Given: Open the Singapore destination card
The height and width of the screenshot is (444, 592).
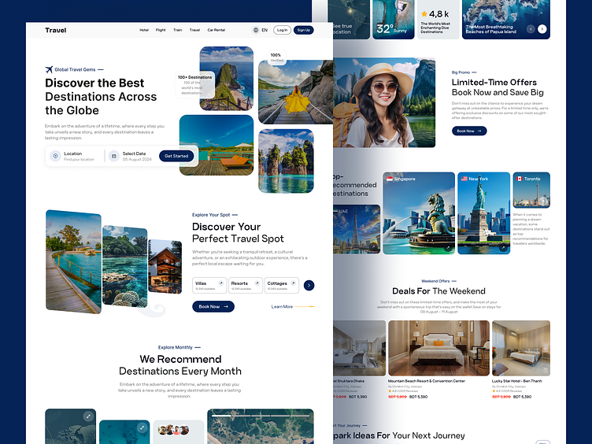Looking at the screenshot, I should tap(419, 213).
